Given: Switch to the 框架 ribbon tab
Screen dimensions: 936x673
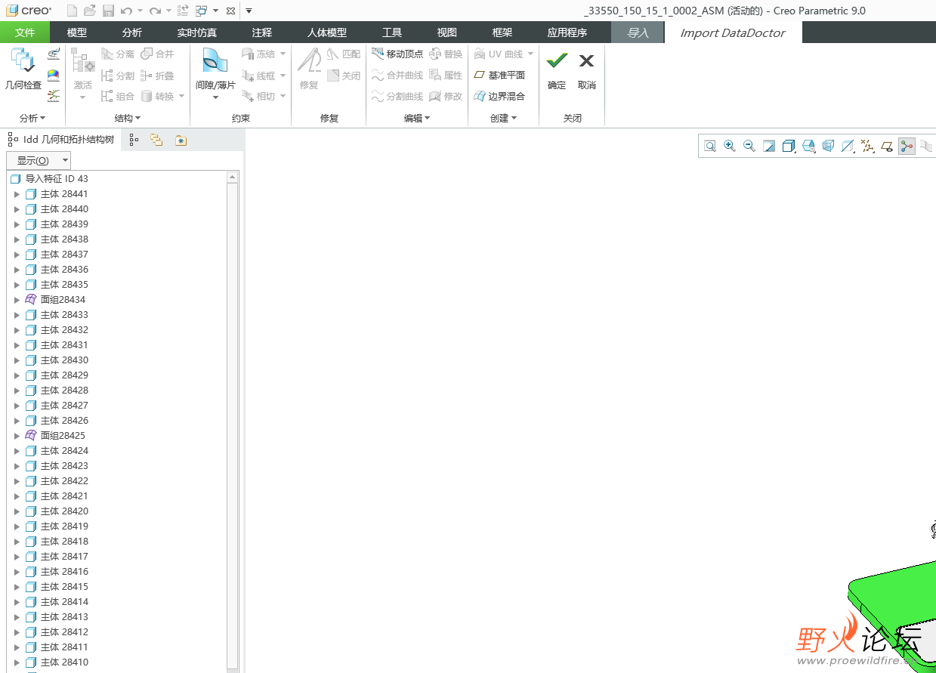Looking at the screenshot, I should [x=502, y=32].
